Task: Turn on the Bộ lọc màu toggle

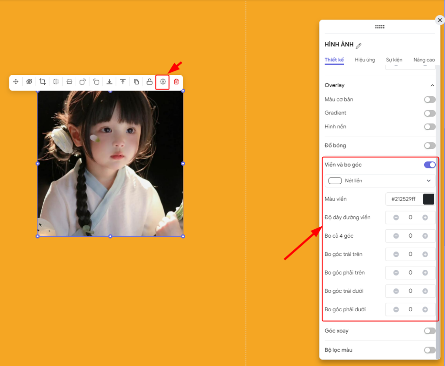Action: coord(430,350)
